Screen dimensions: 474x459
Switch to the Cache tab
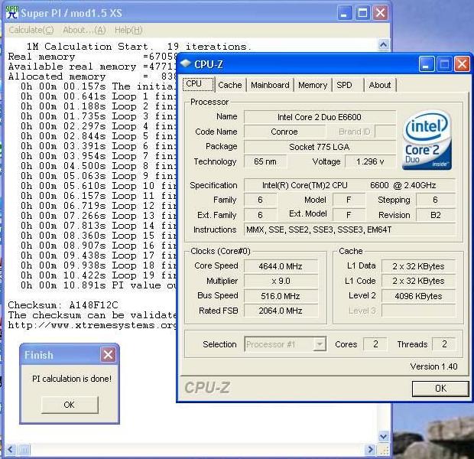click(x=229, y=85)
